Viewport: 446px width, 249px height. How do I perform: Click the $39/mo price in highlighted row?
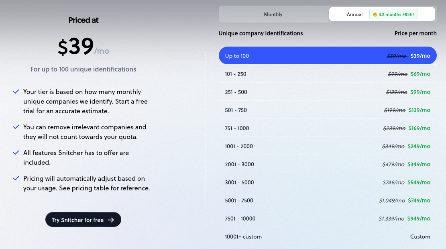(420, 56)
